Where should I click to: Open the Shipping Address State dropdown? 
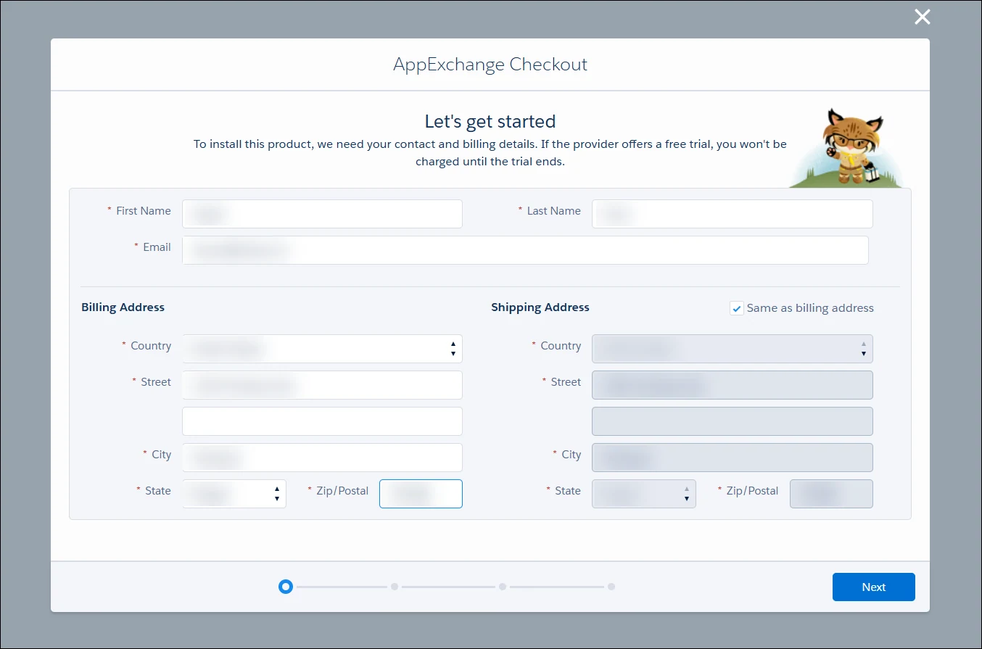(644, 494)
